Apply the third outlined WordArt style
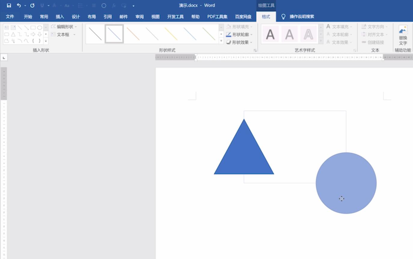Image resolution: width=413 pixels, height=259 pixels. click(308, 34)
